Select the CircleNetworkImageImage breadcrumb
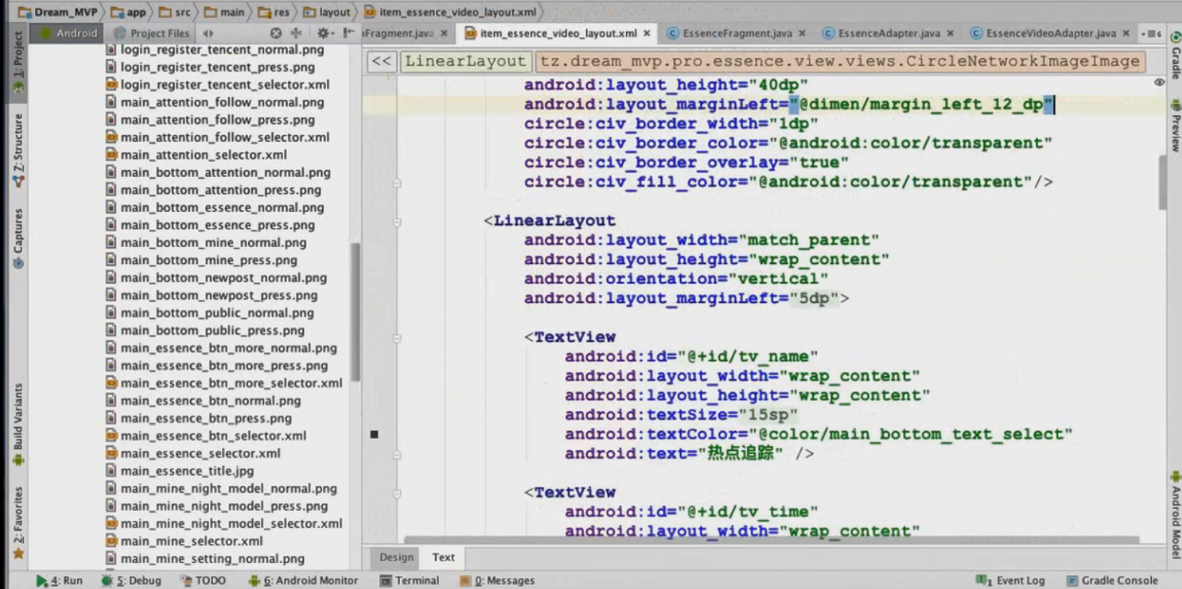The height and width of the screenshot is (589, 1182). tap(840, 61)
